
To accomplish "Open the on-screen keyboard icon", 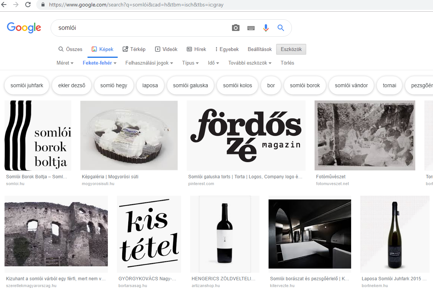I will 251,28.
